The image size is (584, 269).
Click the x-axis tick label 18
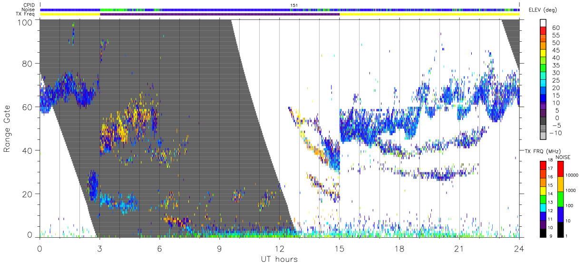[399, 249]
